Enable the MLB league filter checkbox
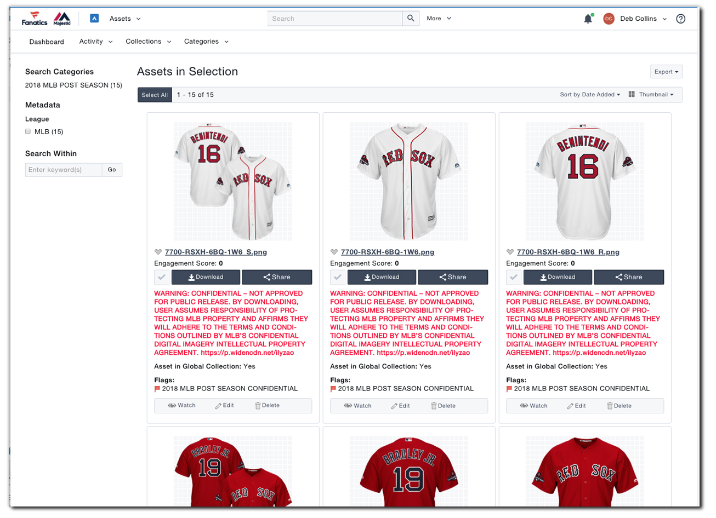Viewport: 716px width, 518px height. click(28, 131)
